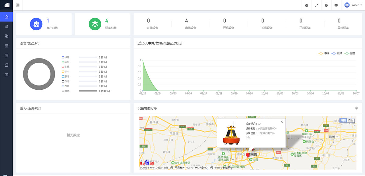Viewport: 365px width, 176px height.
Task: Click the second sidebar icon below Home
Action: click(6, 26)
